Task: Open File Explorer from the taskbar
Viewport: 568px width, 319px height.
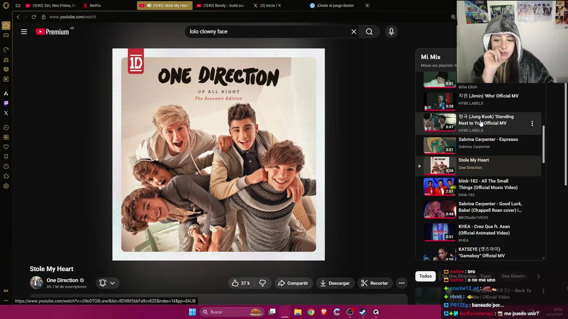Action: point(298,312)
